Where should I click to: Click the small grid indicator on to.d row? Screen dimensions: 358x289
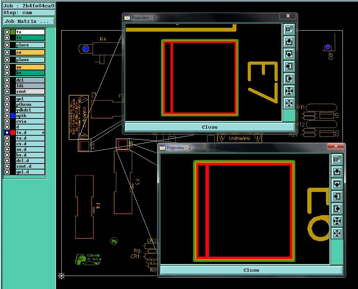(x=43, y=133)
